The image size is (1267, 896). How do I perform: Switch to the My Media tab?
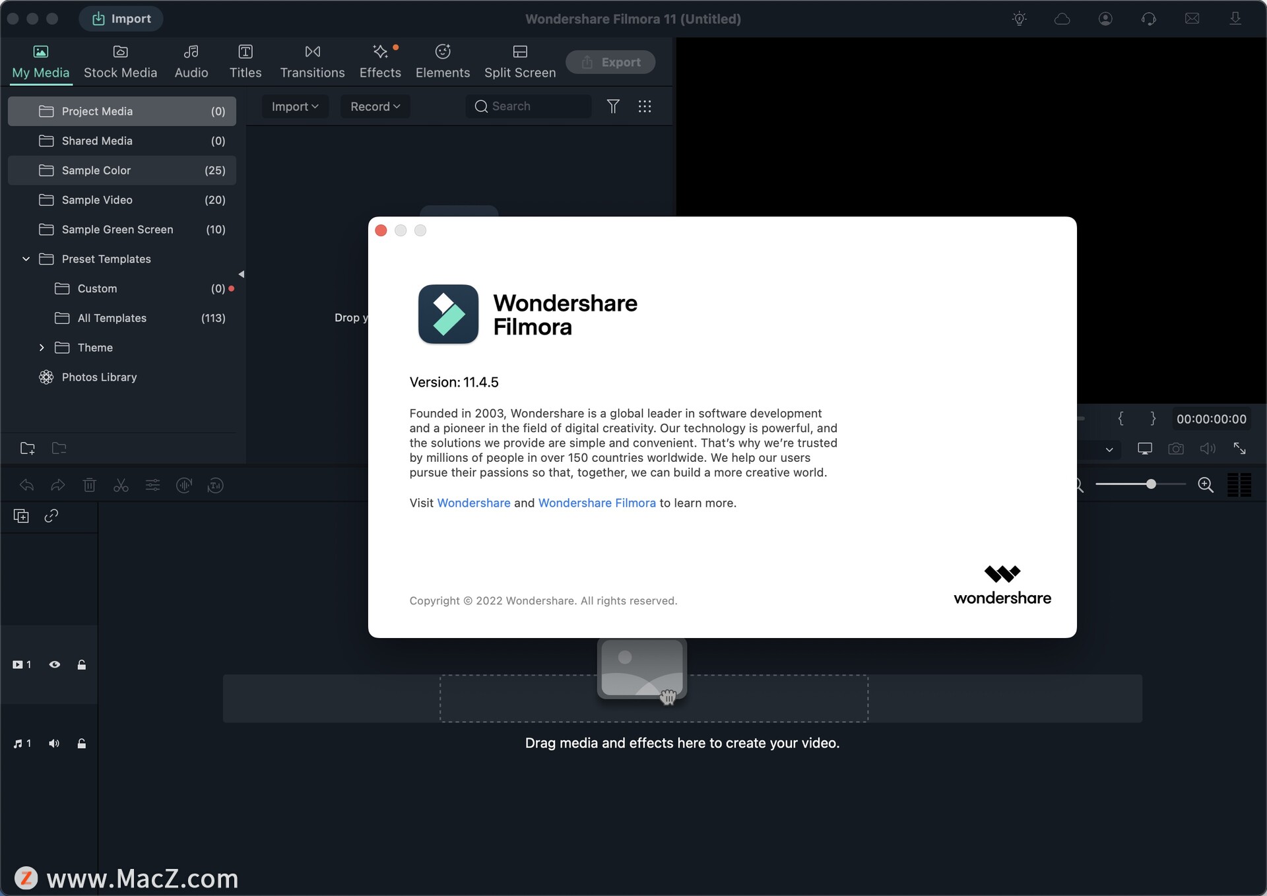pyautogui.click(x=40, y=62)
